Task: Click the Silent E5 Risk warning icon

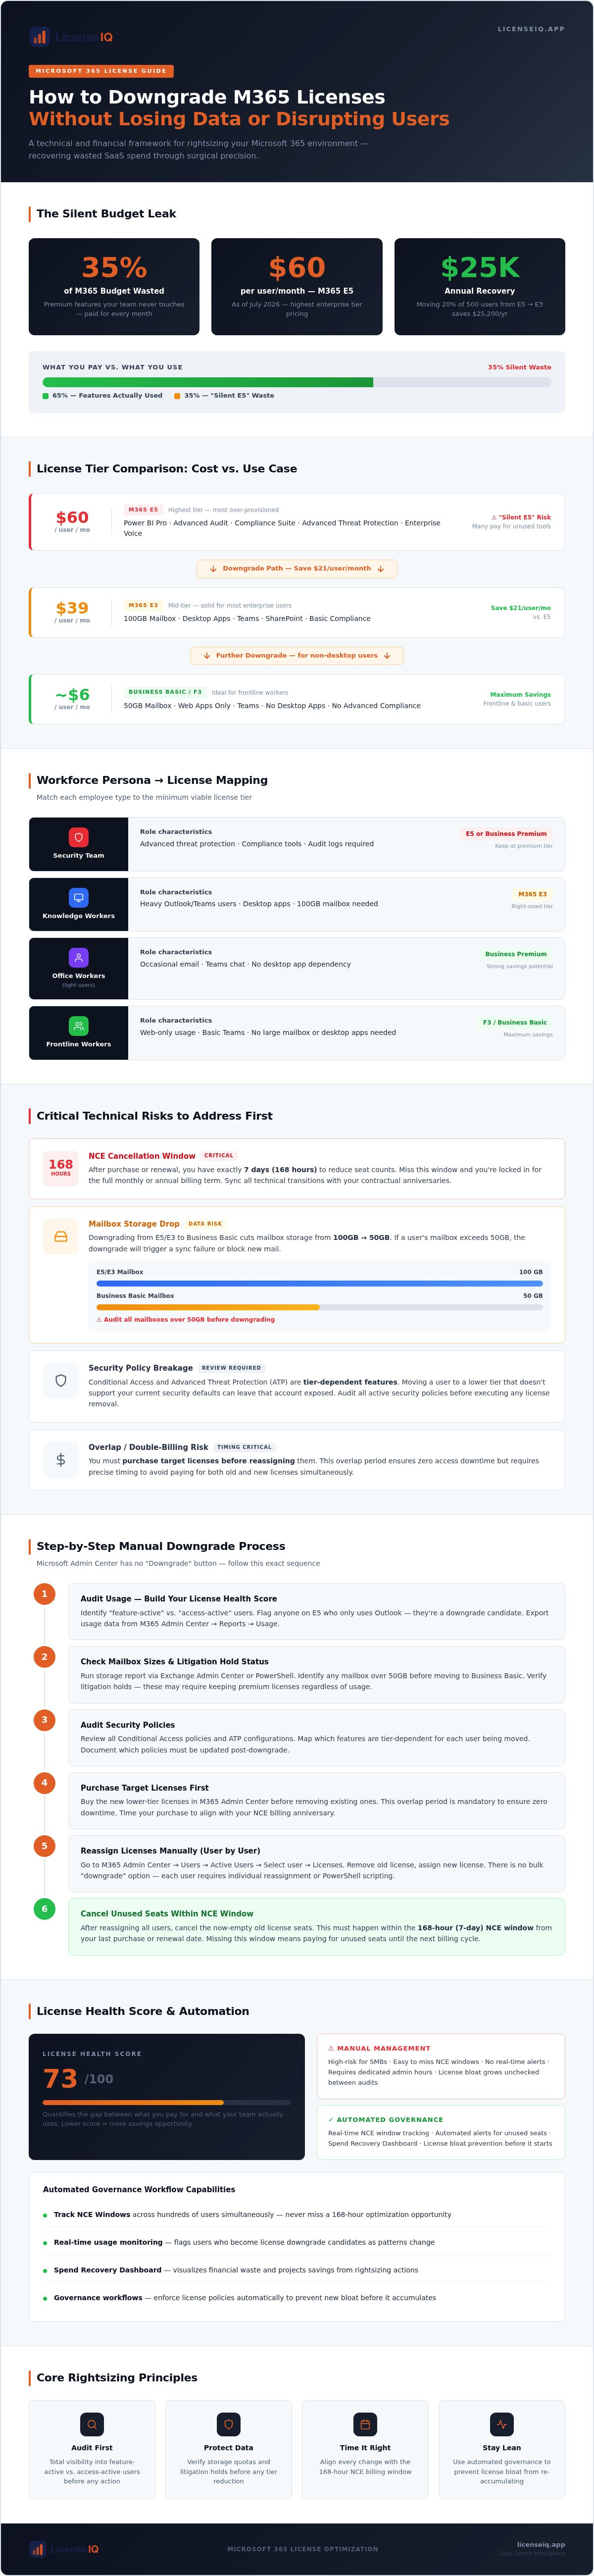Action: click(494, 518)
